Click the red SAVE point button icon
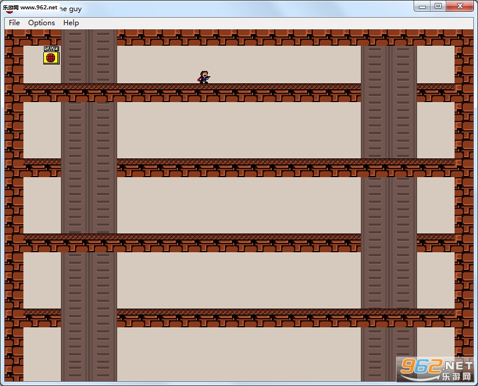Viewport: 478px width, 386px height. [x=51, y=57]
